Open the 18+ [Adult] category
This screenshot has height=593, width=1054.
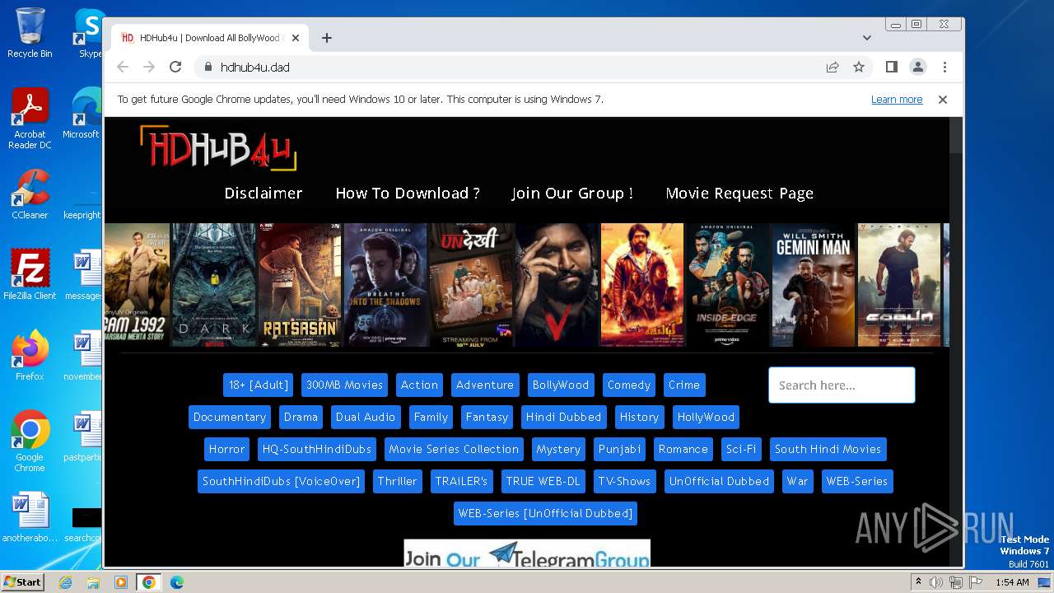(x=259, y=385)
